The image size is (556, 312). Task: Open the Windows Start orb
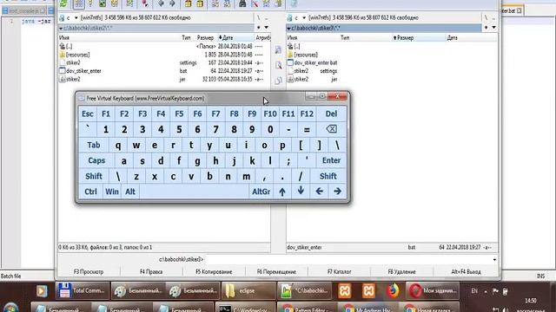click(10, 307)
